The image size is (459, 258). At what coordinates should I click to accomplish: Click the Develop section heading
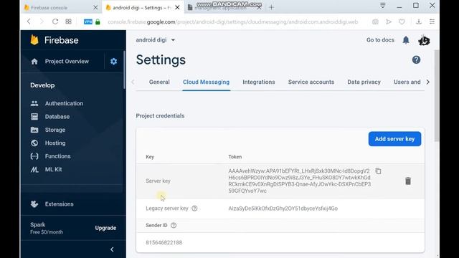pos(42,85)
